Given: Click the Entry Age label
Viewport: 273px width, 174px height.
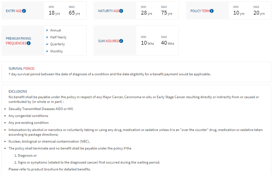Looking at the screenshot, I should [x=14, y=11].
